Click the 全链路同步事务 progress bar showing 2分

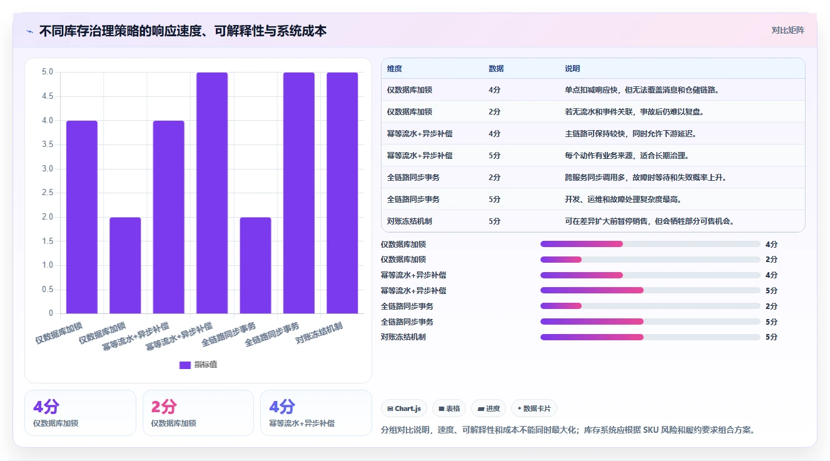point(650,306)
